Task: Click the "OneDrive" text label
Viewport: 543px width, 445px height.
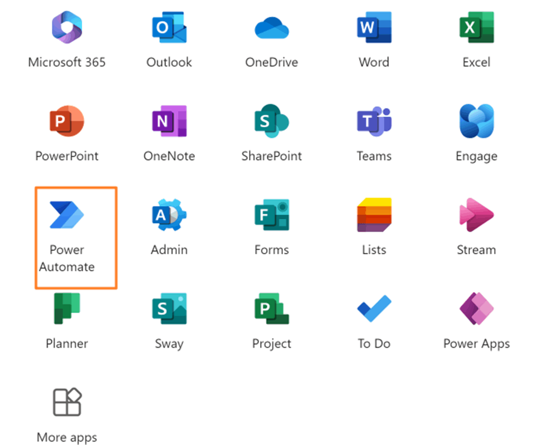Action: (x=272, y=62)
